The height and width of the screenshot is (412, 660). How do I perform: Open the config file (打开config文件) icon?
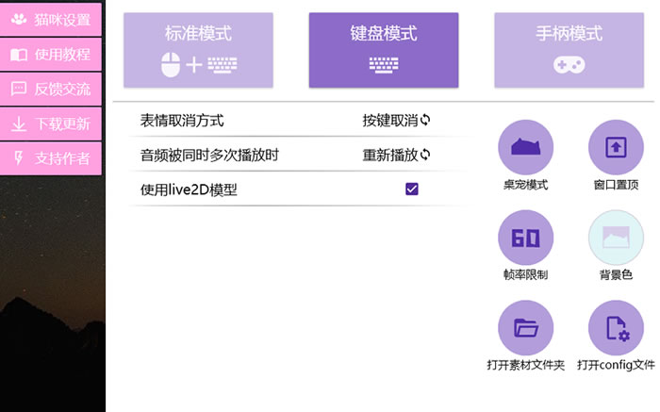(x=616, y=328)
